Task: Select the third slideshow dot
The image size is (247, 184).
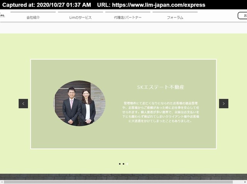Action: pos(127,164)
